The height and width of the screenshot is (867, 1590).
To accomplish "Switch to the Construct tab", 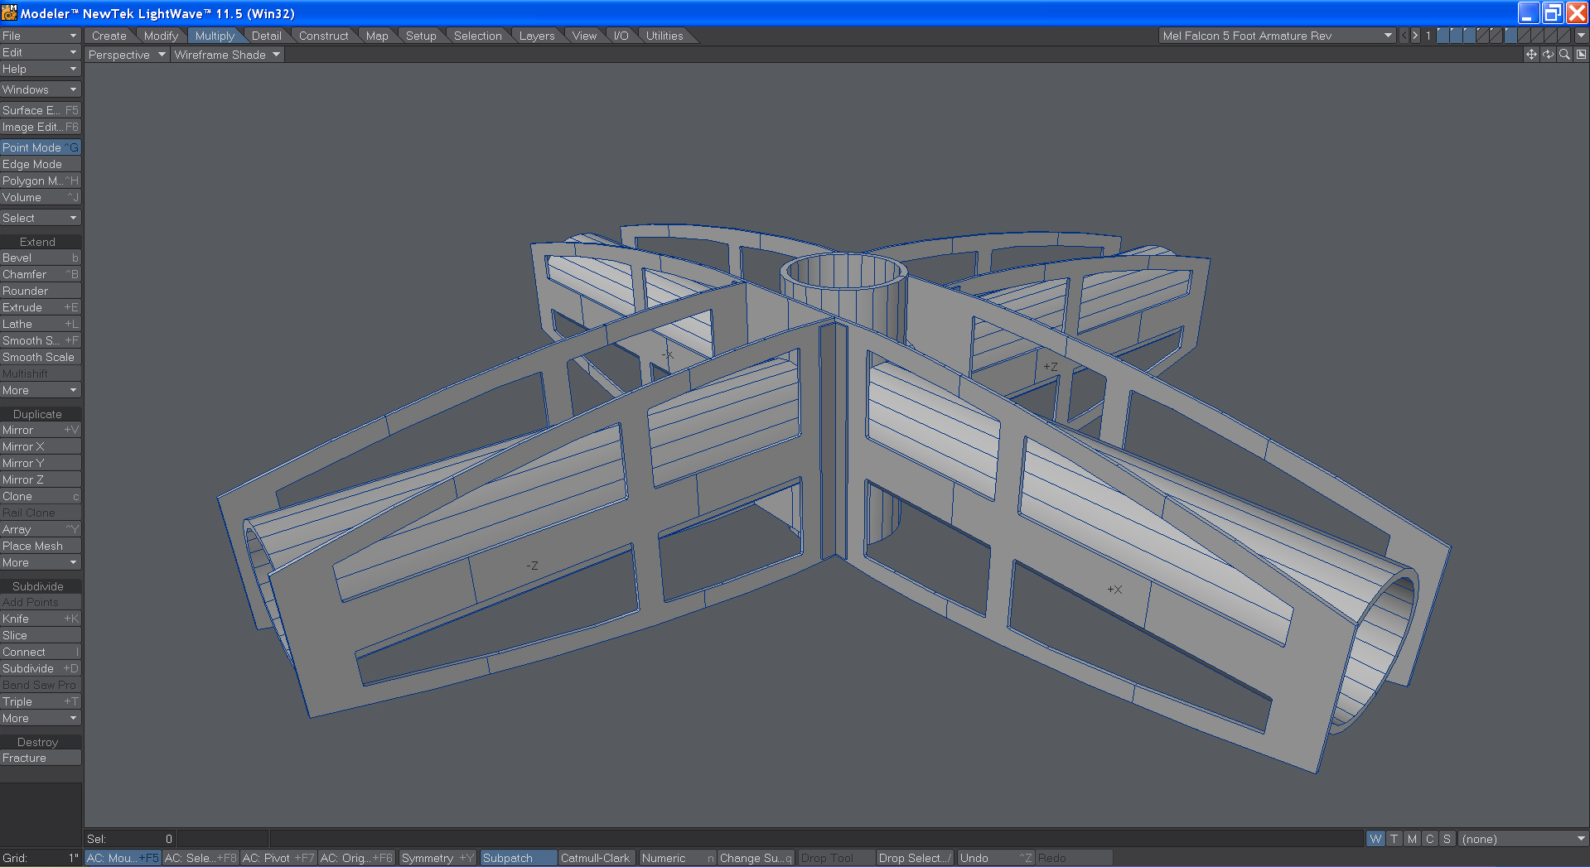I will pos(323,36).
